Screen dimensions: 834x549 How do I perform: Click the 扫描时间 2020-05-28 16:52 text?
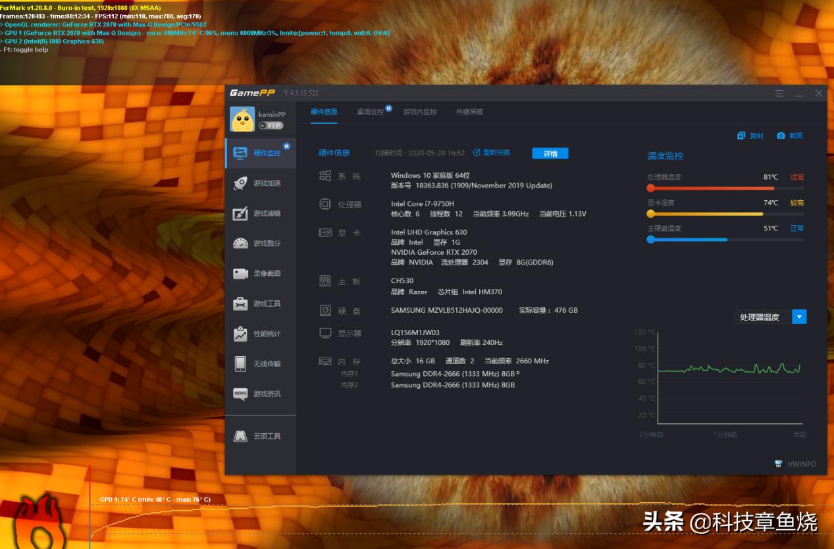click(420, 153)
